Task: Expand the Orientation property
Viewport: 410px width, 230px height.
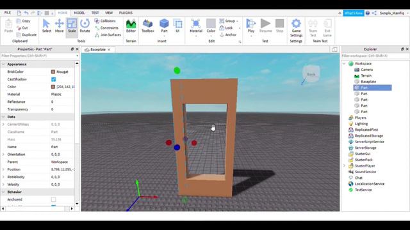Action: (3, 155)
